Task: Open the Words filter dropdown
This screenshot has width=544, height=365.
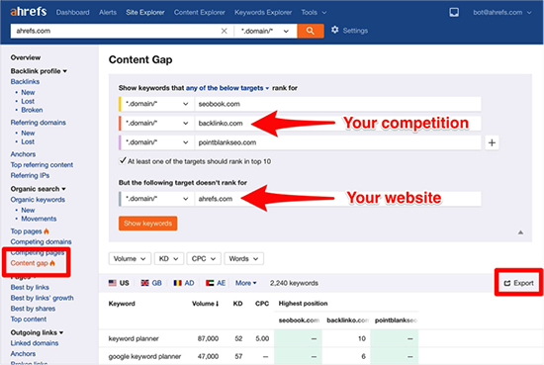Action: [x=244, y=259]
